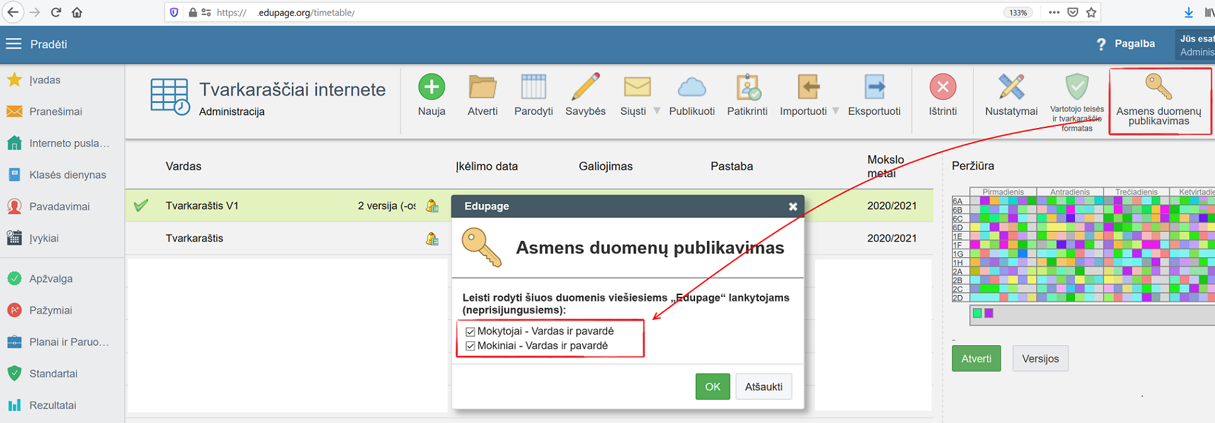Click the 133% zoom indicator
The image size is (1215, 423).
(1019, 13)
